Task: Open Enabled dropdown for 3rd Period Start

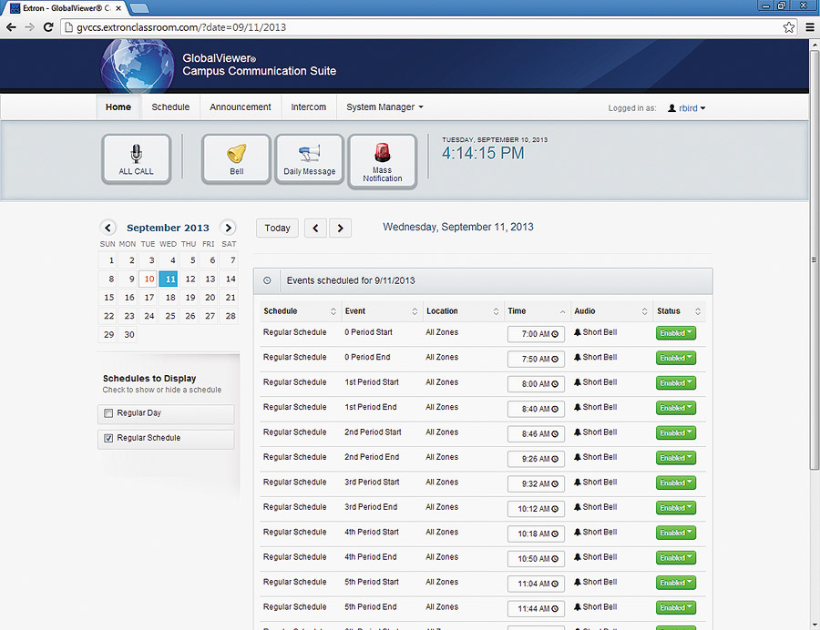Action: pos(676,483)
